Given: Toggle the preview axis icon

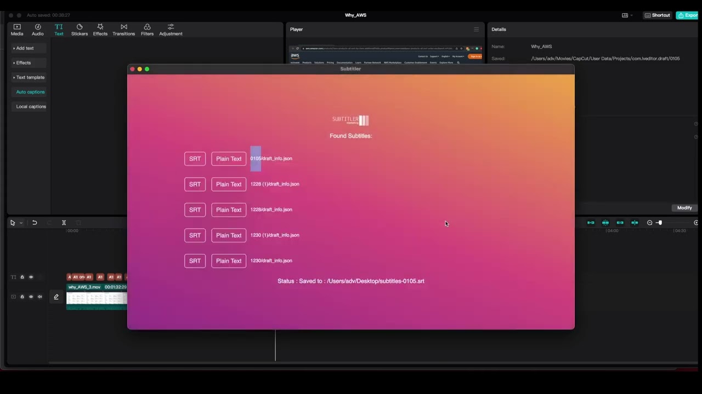Looking at the screenshot, I should (635, 223).
